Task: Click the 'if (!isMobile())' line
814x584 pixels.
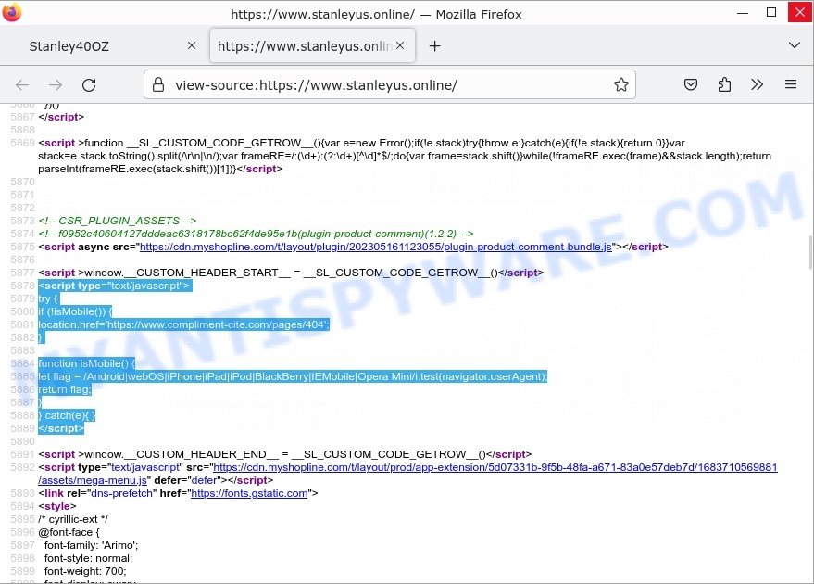Action: (x=75, y=311)
